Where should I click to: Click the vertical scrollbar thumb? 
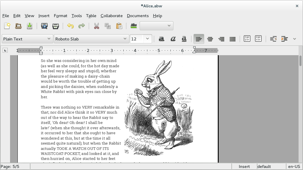point(301,61)
